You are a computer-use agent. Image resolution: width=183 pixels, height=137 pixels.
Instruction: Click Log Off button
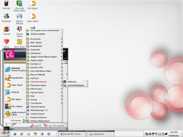35,126
